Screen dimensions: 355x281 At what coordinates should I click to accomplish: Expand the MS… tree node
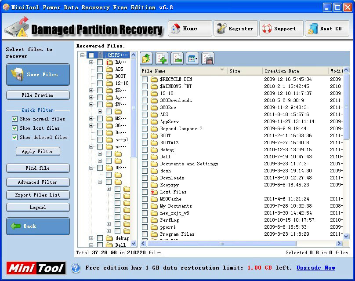[91, 119]
